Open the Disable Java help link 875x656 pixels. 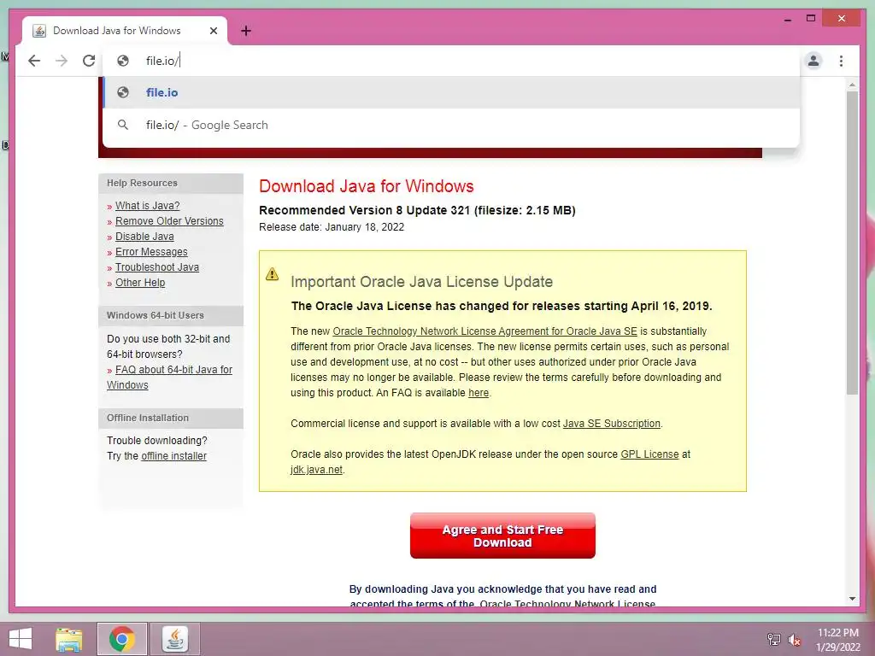pos(144,237)
